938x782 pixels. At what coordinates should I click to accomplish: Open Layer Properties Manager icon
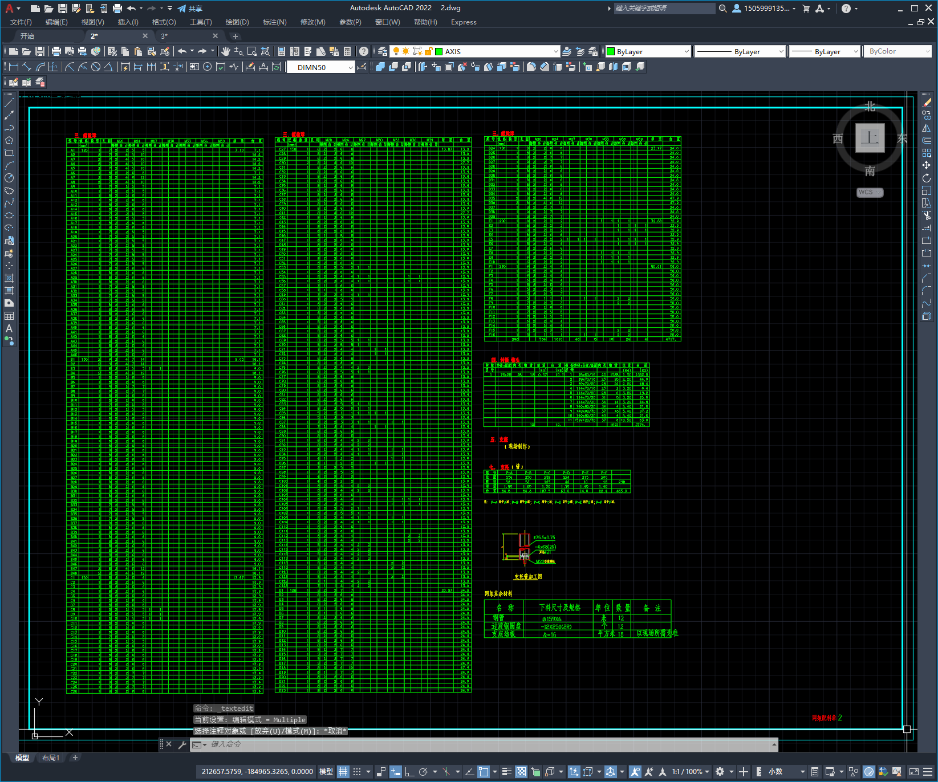383,51
